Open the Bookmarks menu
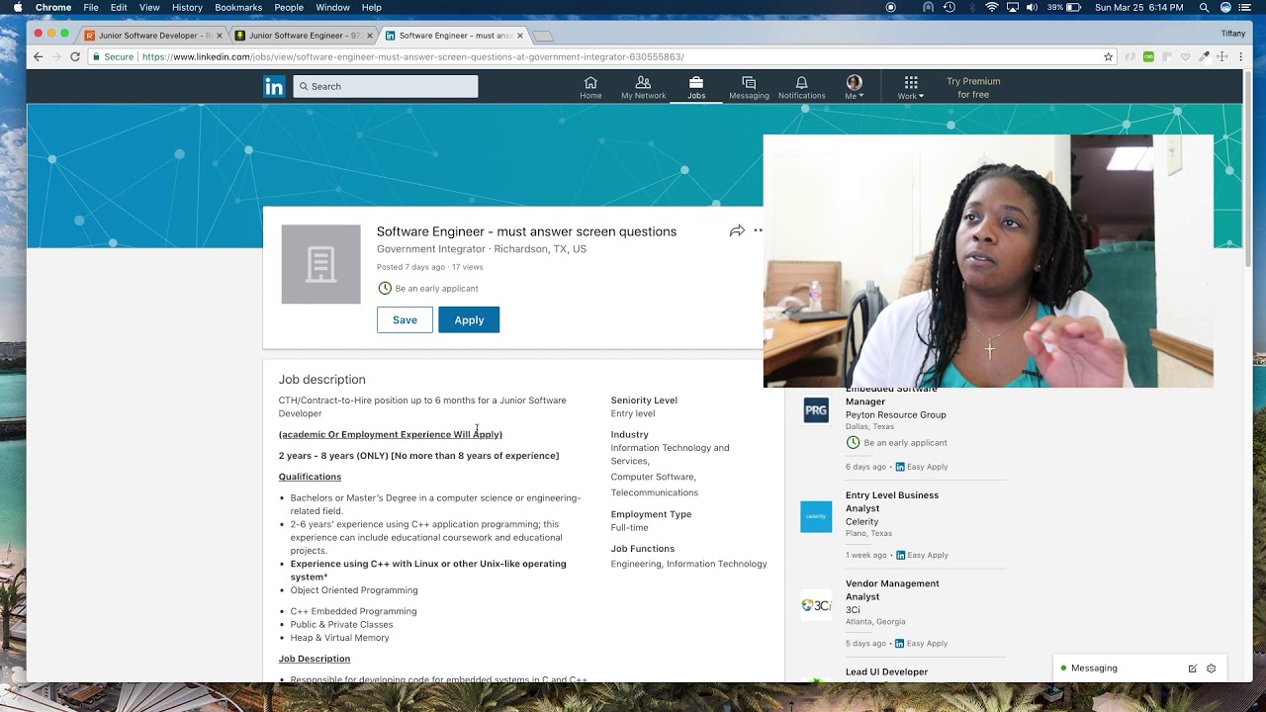 [238, 7]
